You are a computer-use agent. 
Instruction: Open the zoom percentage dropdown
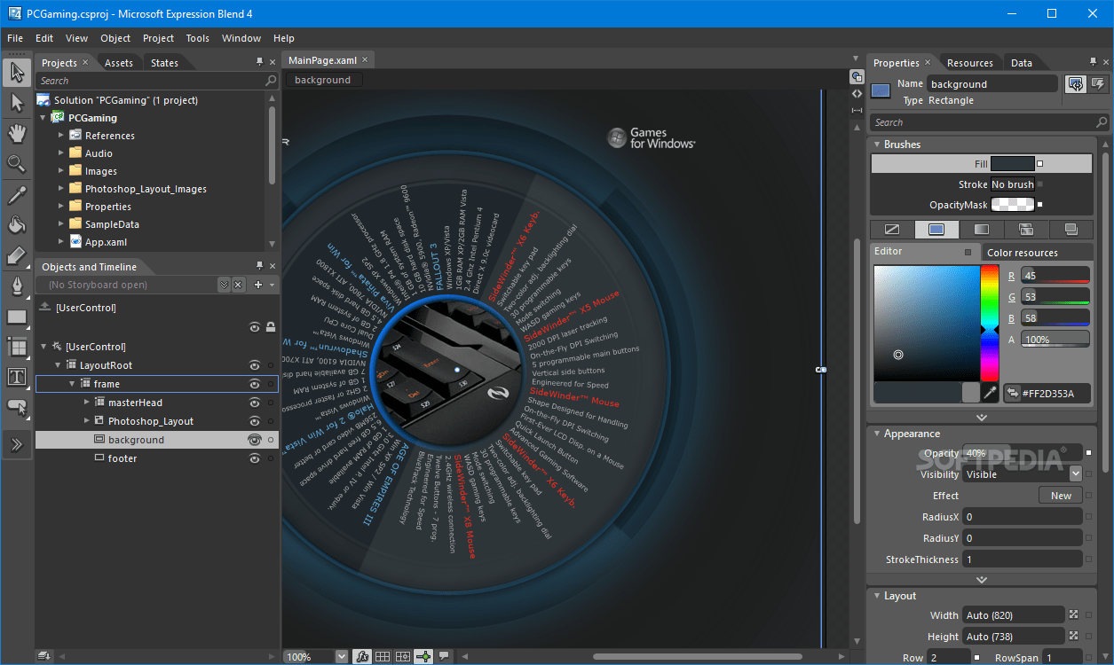coord(342,656)
